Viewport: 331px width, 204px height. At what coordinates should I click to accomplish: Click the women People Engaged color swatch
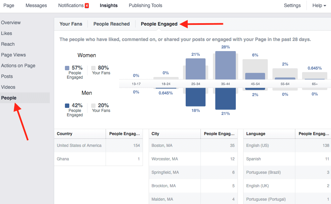(67, 68)
